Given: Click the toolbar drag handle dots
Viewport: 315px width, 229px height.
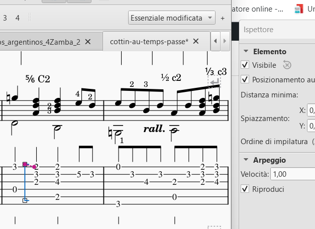Looking at the screenshot, I should click(x=30, y=18).
